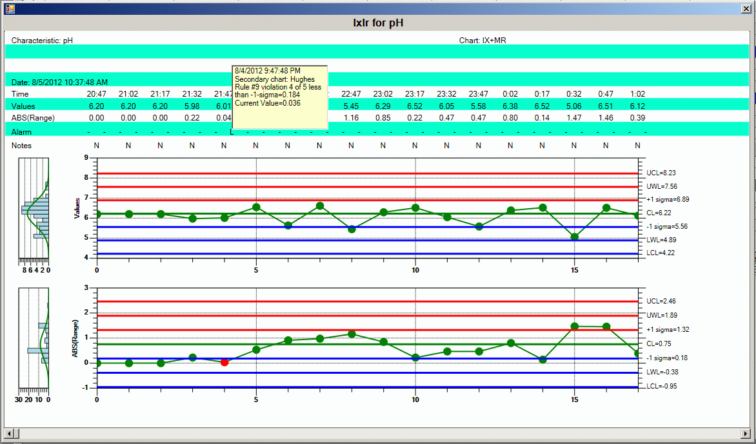Click the highest green point on Values chart
756x444 pixels.
pyautogui.click(x=319, y=206)
